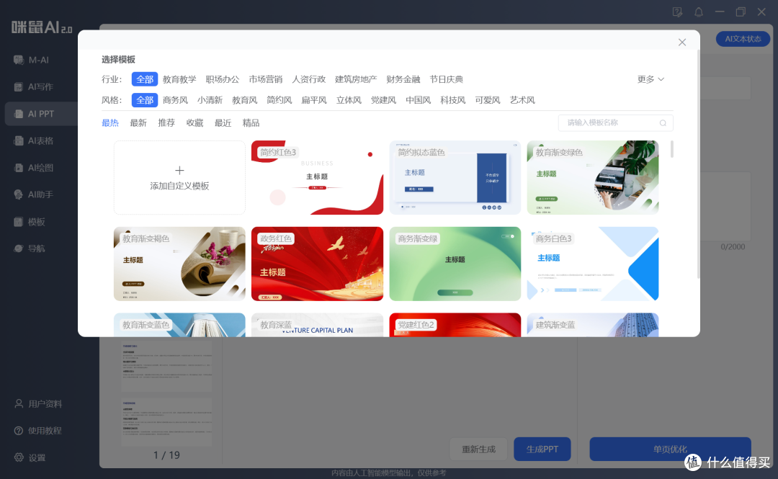Screen dimensions: 778x479
Task: Filter by style 商务风
Action: click(x=175, y=100)
